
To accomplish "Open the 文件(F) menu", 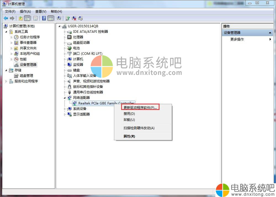I will [10, 12].
